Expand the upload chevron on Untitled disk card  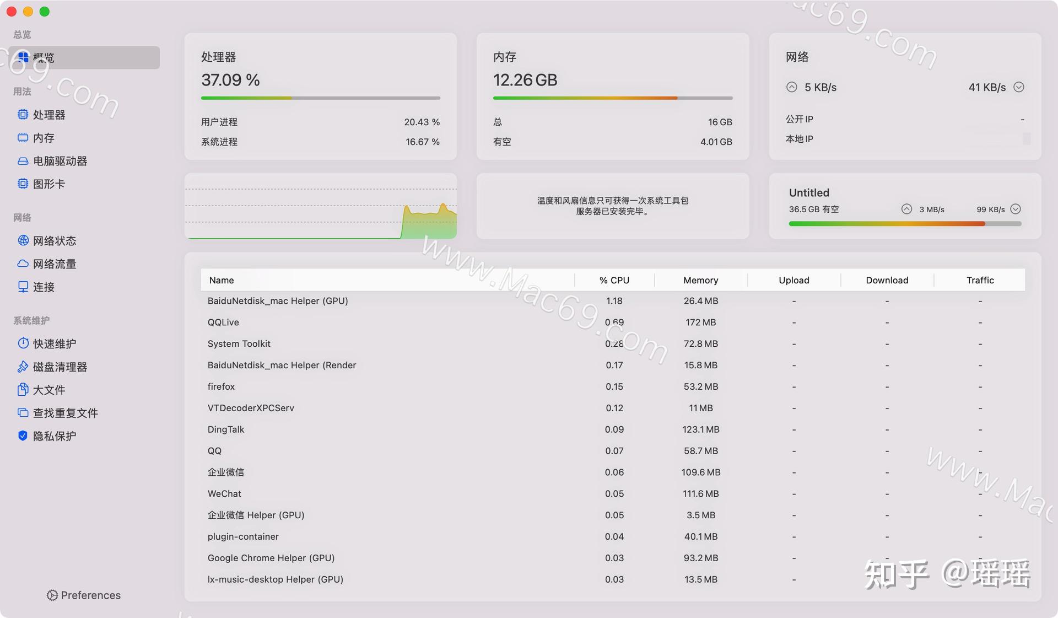click(906, 209)
